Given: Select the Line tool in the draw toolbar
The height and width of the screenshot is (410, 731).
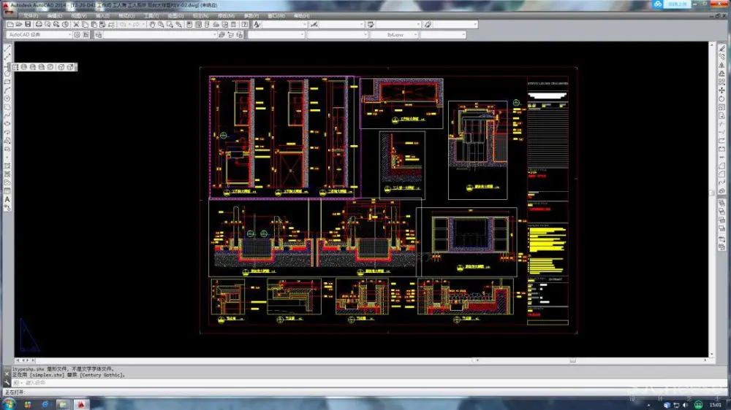Looking at the screenshot, I should pyautogui.click(x=7, y=49).
